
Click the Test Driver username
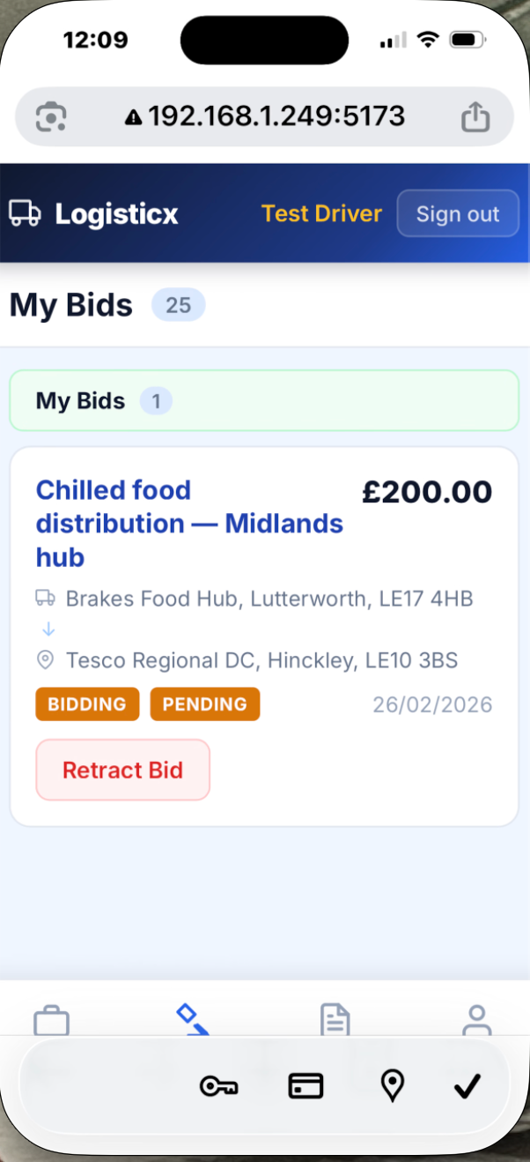coord(321,213)
